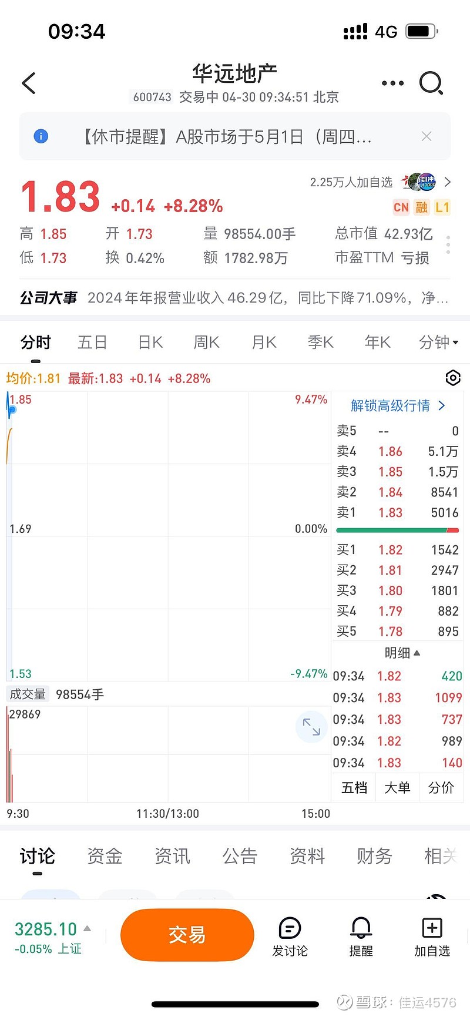Expand chart to fullscreen with arrows icon

311,727
